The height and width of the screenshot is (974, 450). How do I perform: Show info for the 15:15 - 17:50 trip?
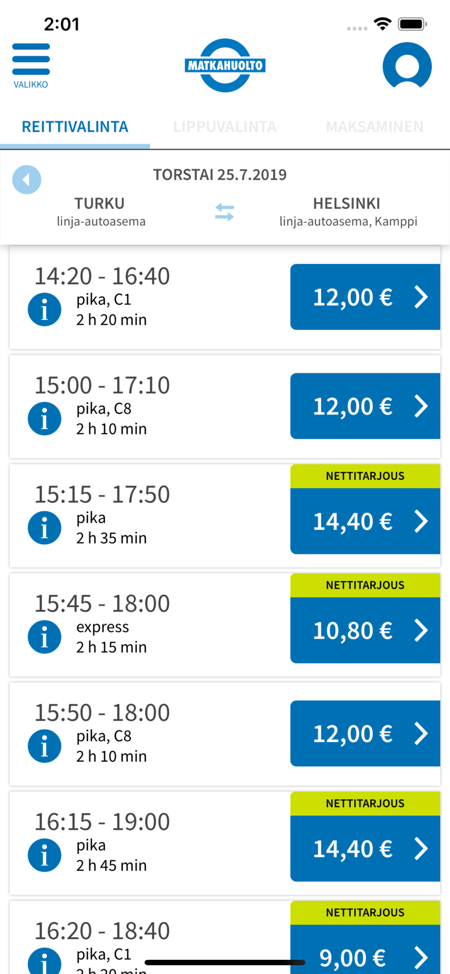44,527
